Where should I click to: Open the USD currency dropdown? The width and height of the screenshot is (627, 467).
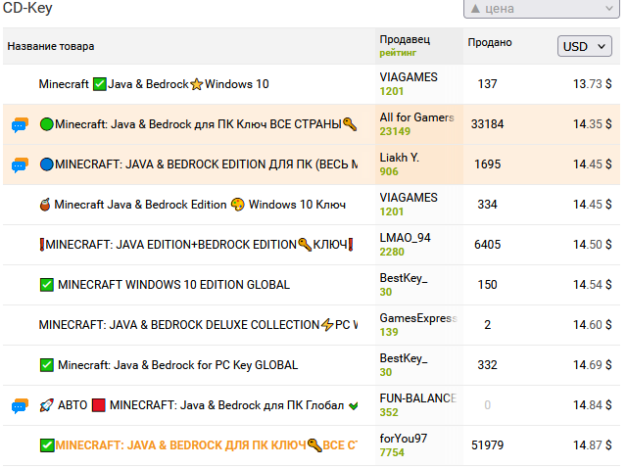click(x=584, y=46)
